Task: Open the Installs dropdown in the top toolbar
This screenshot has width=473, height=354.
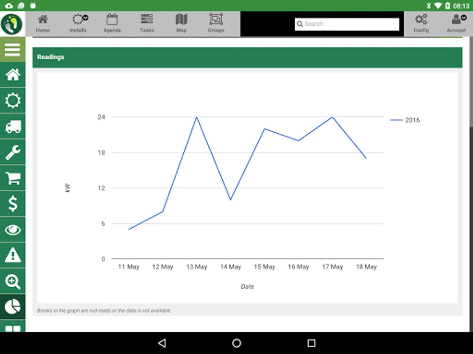Action: 78,24
